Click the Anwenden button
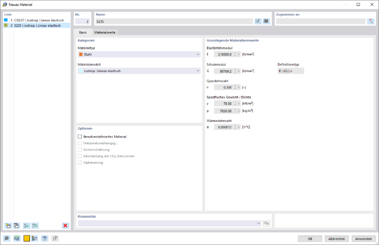Image resolution: width=379 pixels, height=245 pixels. point(364,239)
